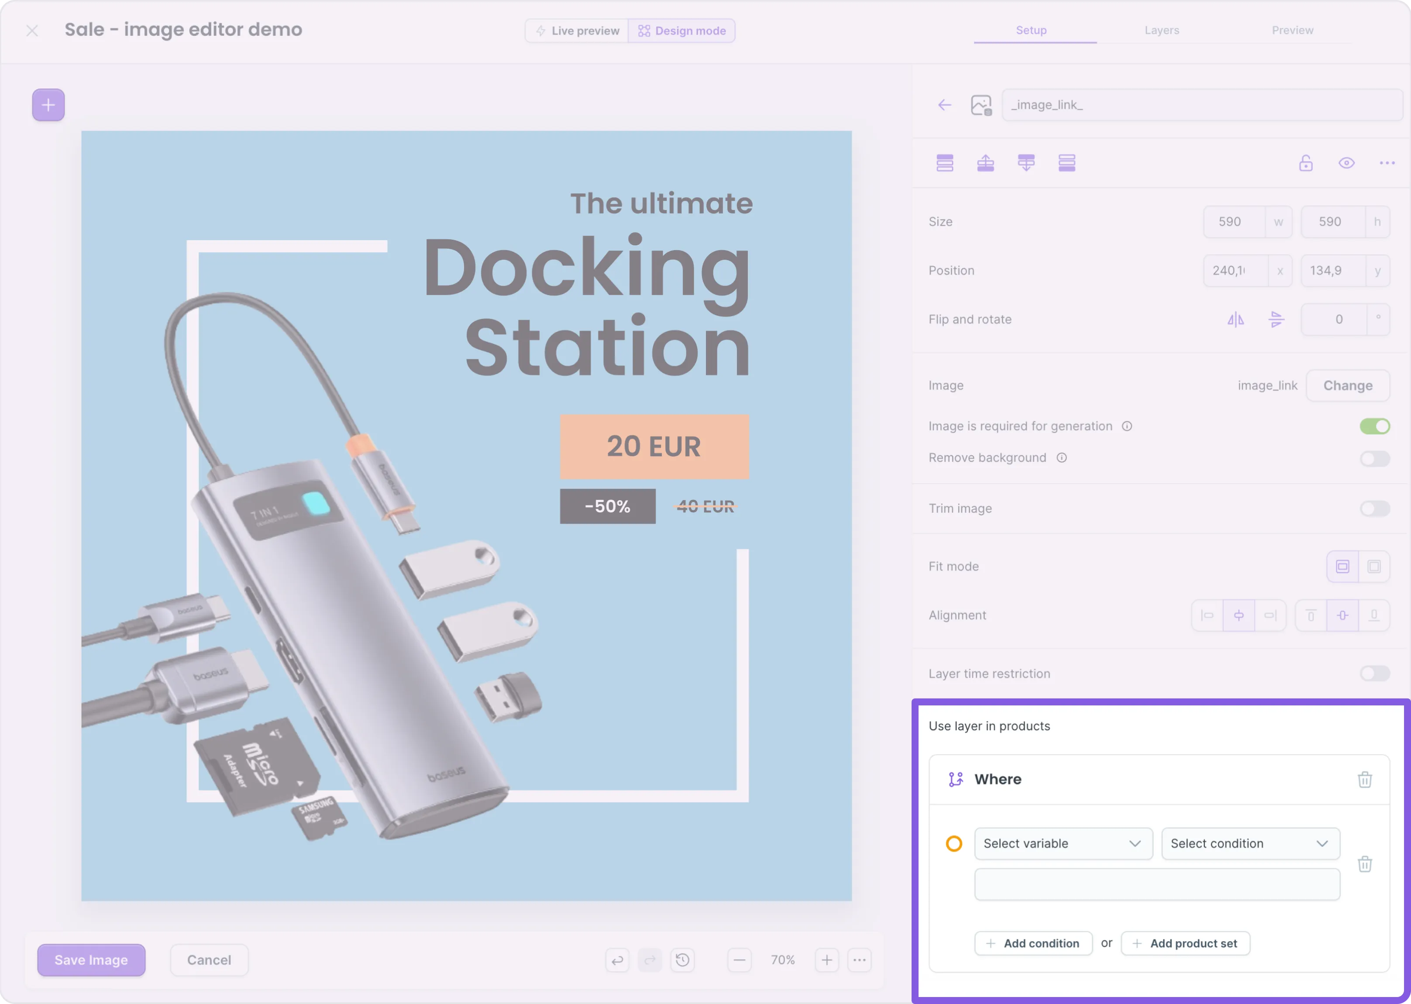The width and height of the screenshot is (1411, 1004).
Task: Click the Add product set button
Action: coord(1185,944)
